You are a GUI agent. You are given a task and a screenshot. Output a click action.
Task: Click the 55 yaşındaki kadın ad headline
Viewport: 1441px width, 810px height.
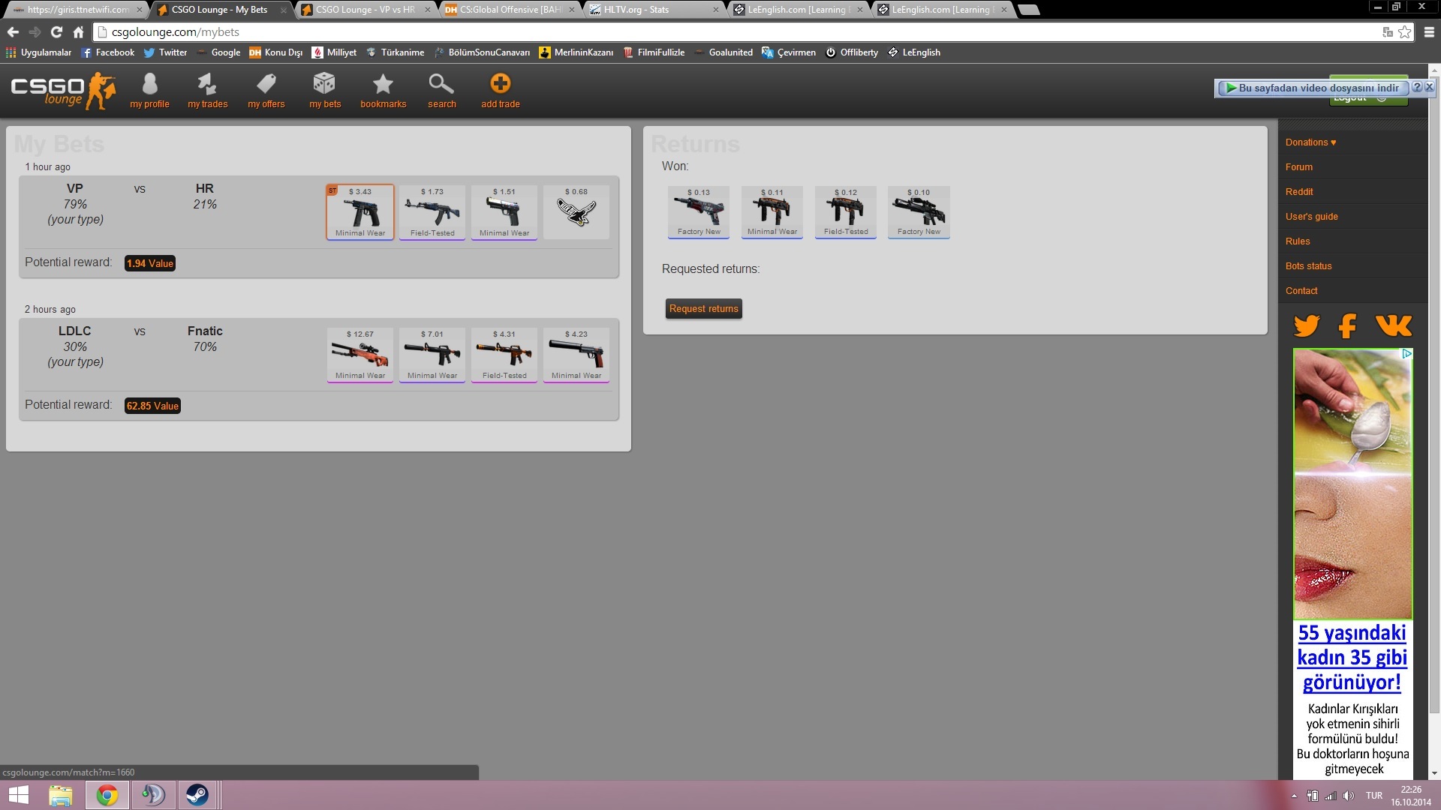[x=1352, y=658]
